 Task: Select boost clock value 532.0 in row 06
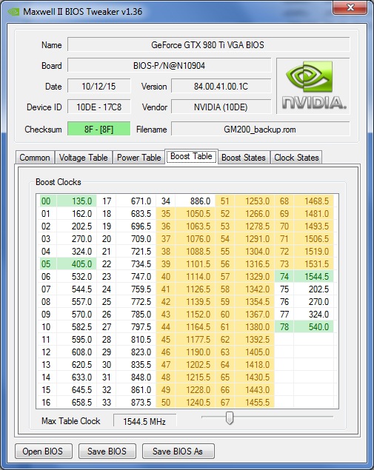point(76,277)
